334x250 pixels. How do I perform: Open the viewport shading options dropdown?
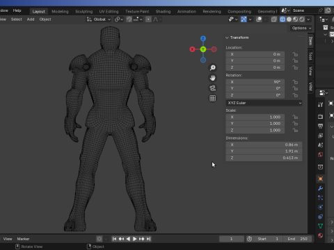pos(308,19)
